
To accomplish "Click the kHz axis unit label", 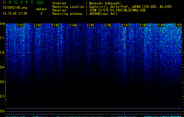I will (x=3, y=24).
